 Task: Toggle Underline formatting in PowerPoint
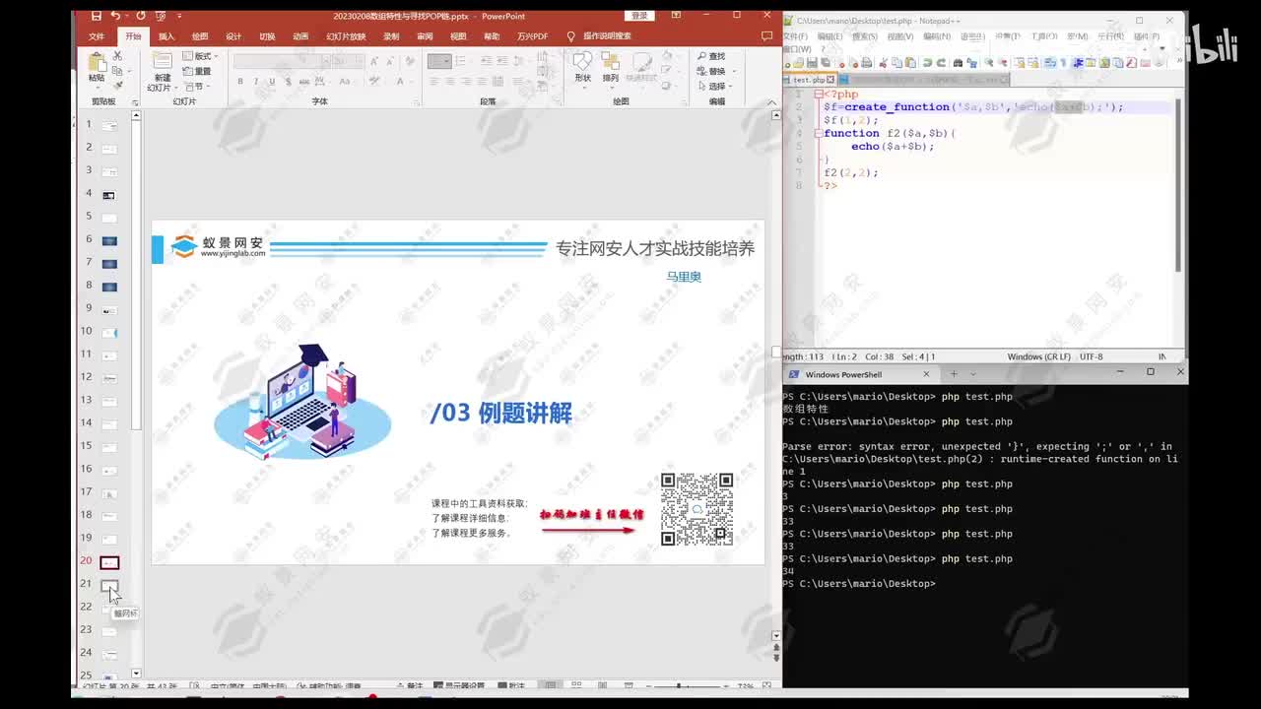(x=272, y=82)
